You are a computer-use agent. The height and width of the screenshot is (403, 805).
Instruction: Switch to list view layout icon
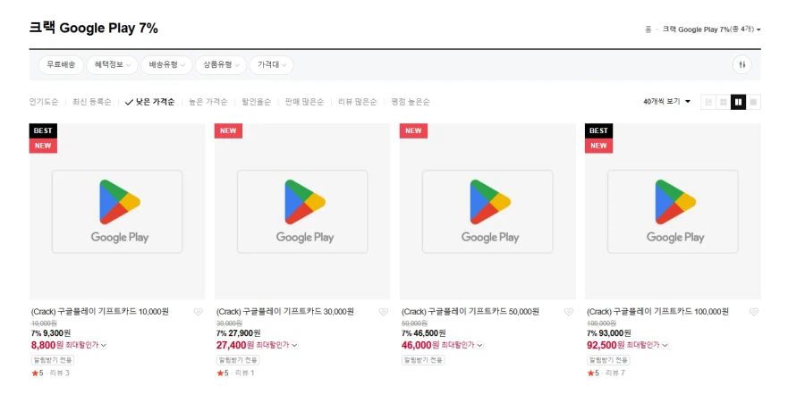click(708, 102)
